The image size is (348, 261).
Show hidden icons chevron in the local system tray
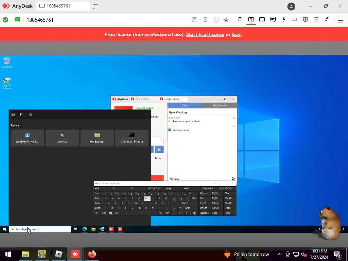[280, 254]
